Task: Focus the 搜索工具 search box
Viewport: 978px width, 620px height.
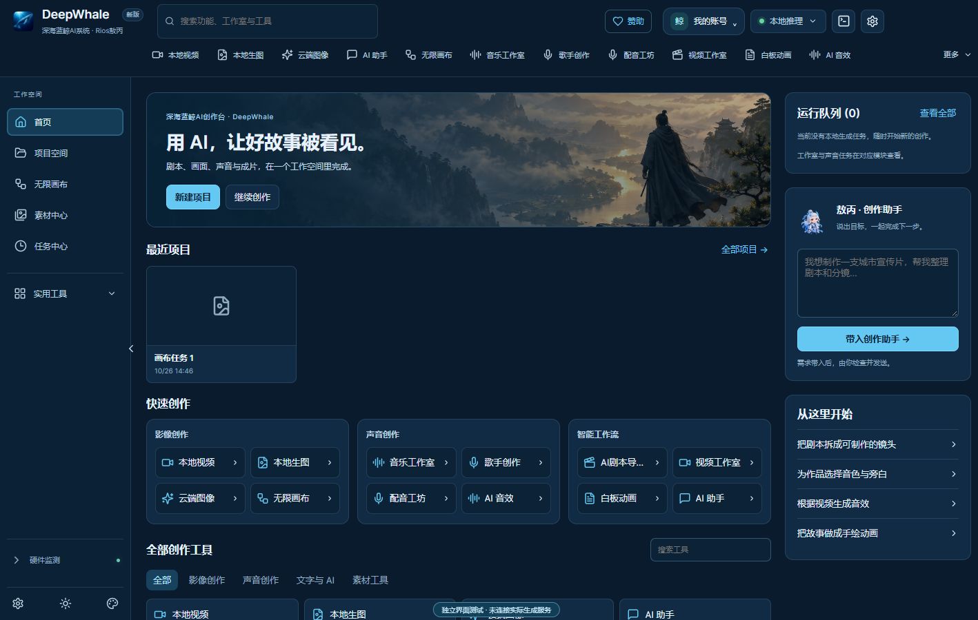Action: pyautogui.click(x=710, y=550)
